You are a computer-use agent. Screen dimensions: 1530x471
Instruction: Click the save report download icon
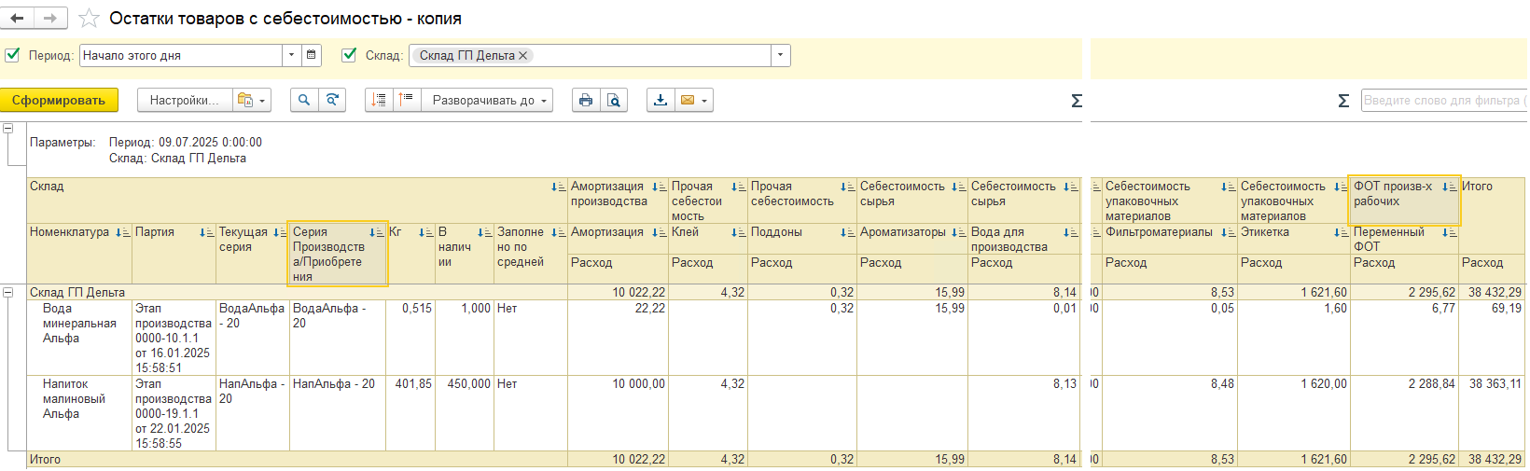[661, 100]
